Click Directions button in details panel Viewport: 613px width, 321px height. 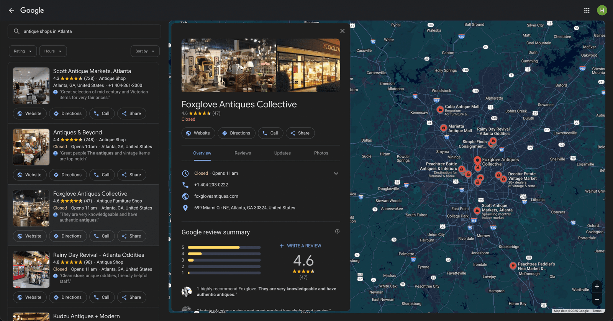(236, 133)
